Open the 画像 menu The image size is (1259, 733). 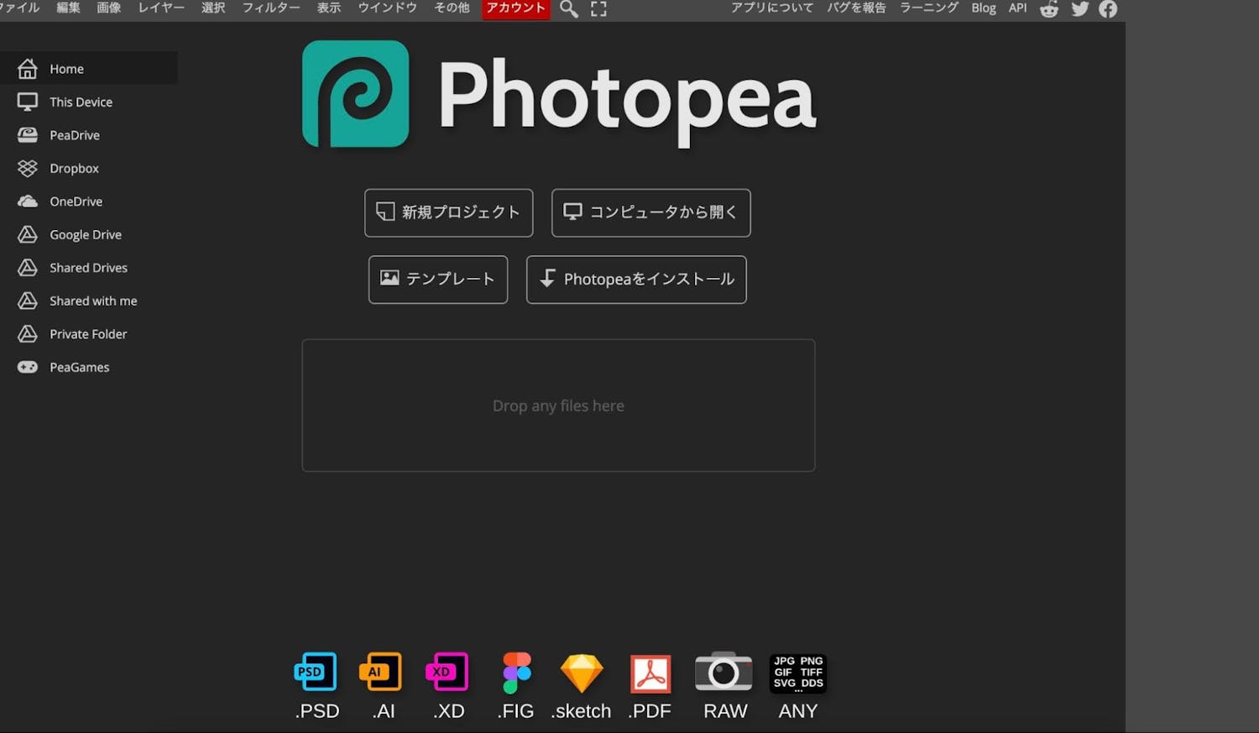tap(109, 8)
